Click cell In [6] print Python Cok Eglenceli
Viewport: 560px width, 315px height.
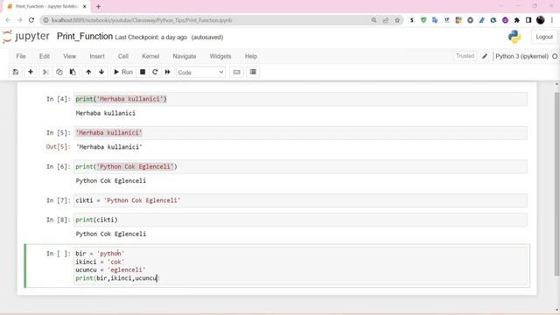[300, 167]
